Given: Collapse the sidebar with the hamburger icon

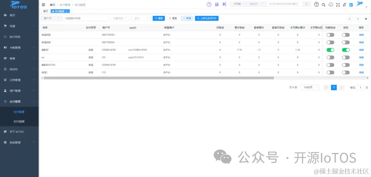Looking at the screenshot, I should [x=43, y=4].
